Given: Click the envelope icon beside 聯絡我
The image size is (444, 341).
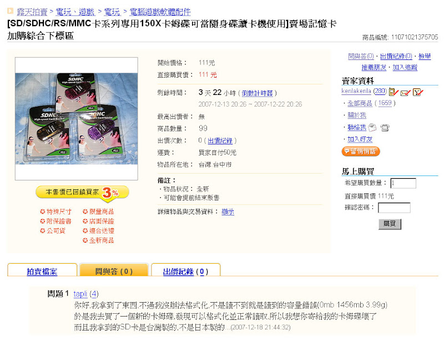Looking at the screenshot, I should [x=372, y=128].
